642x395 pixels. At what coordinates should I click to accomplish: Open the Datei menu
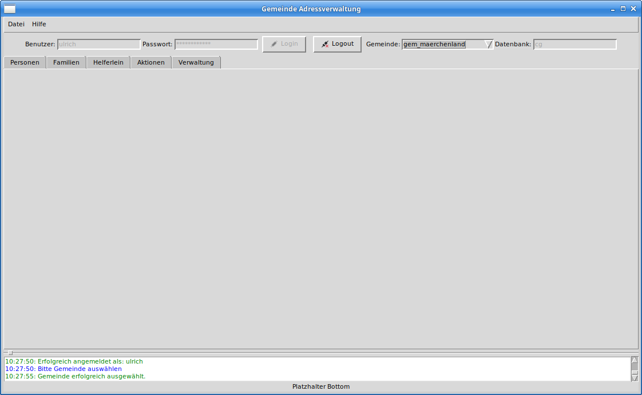coord(16,24)
